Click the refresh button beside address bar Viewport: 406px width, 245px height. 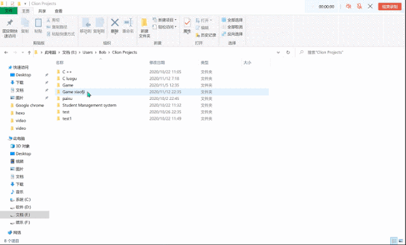288,52
